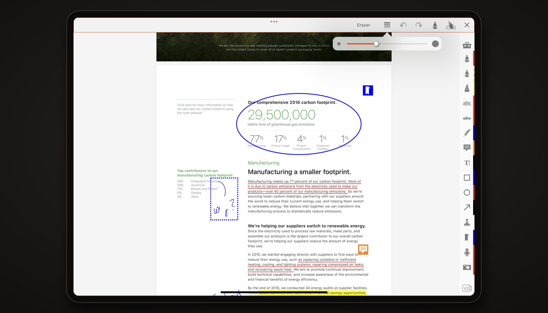Select the pen between red pen and highlighter
The image size is (548, 313).
point(467,73)
